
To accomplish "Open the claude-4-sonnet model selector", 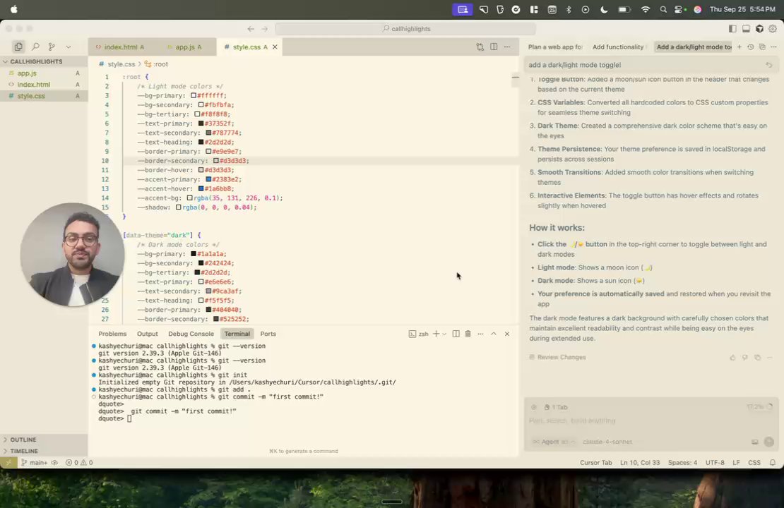I will (607, 442).
